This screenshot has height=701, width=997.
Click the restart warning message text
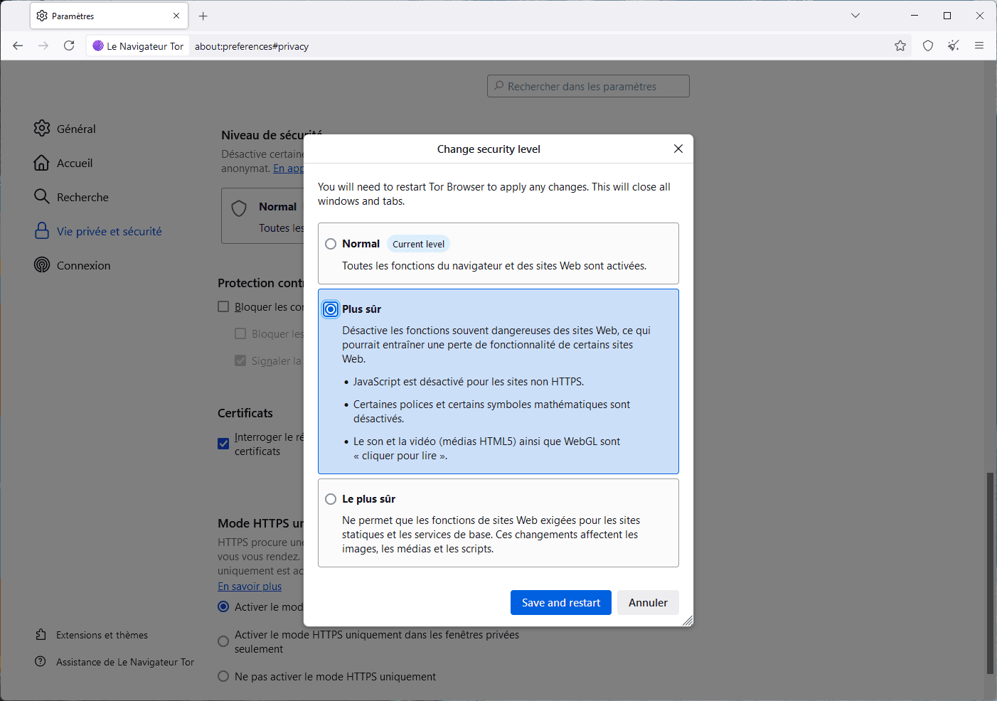494,194
